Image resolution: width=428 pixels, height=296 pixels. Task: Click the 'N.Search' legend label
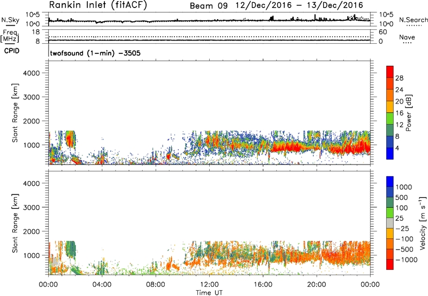coord(413,20)
